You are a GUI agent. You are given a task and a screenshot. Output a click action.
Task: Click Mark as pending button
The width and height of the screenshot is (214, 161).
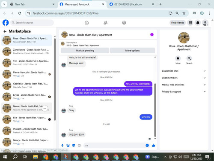point(85,51)
